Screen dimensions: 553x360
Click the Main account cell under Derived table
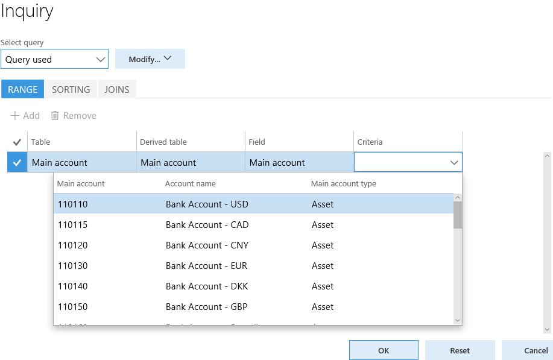191,163
